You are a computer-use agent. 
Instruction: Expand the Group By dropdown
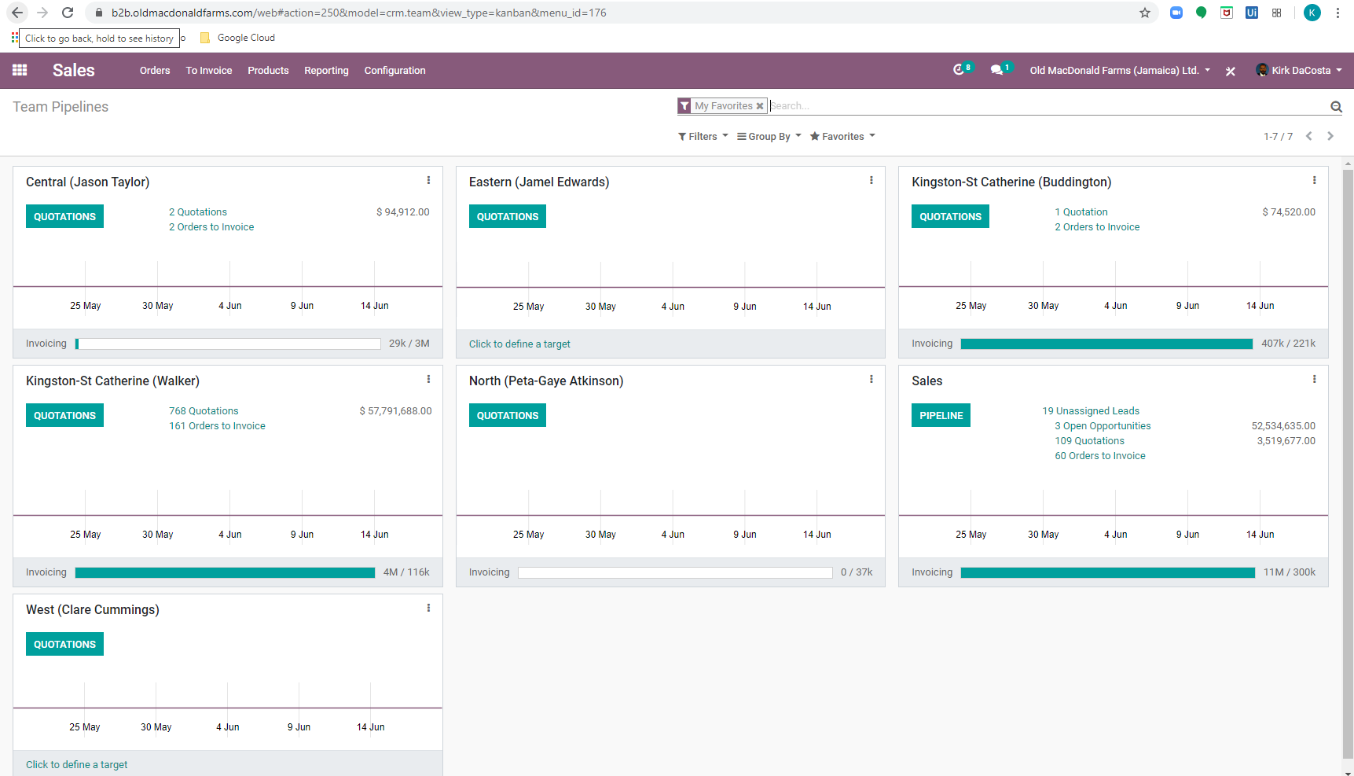[x=769, y=137]
